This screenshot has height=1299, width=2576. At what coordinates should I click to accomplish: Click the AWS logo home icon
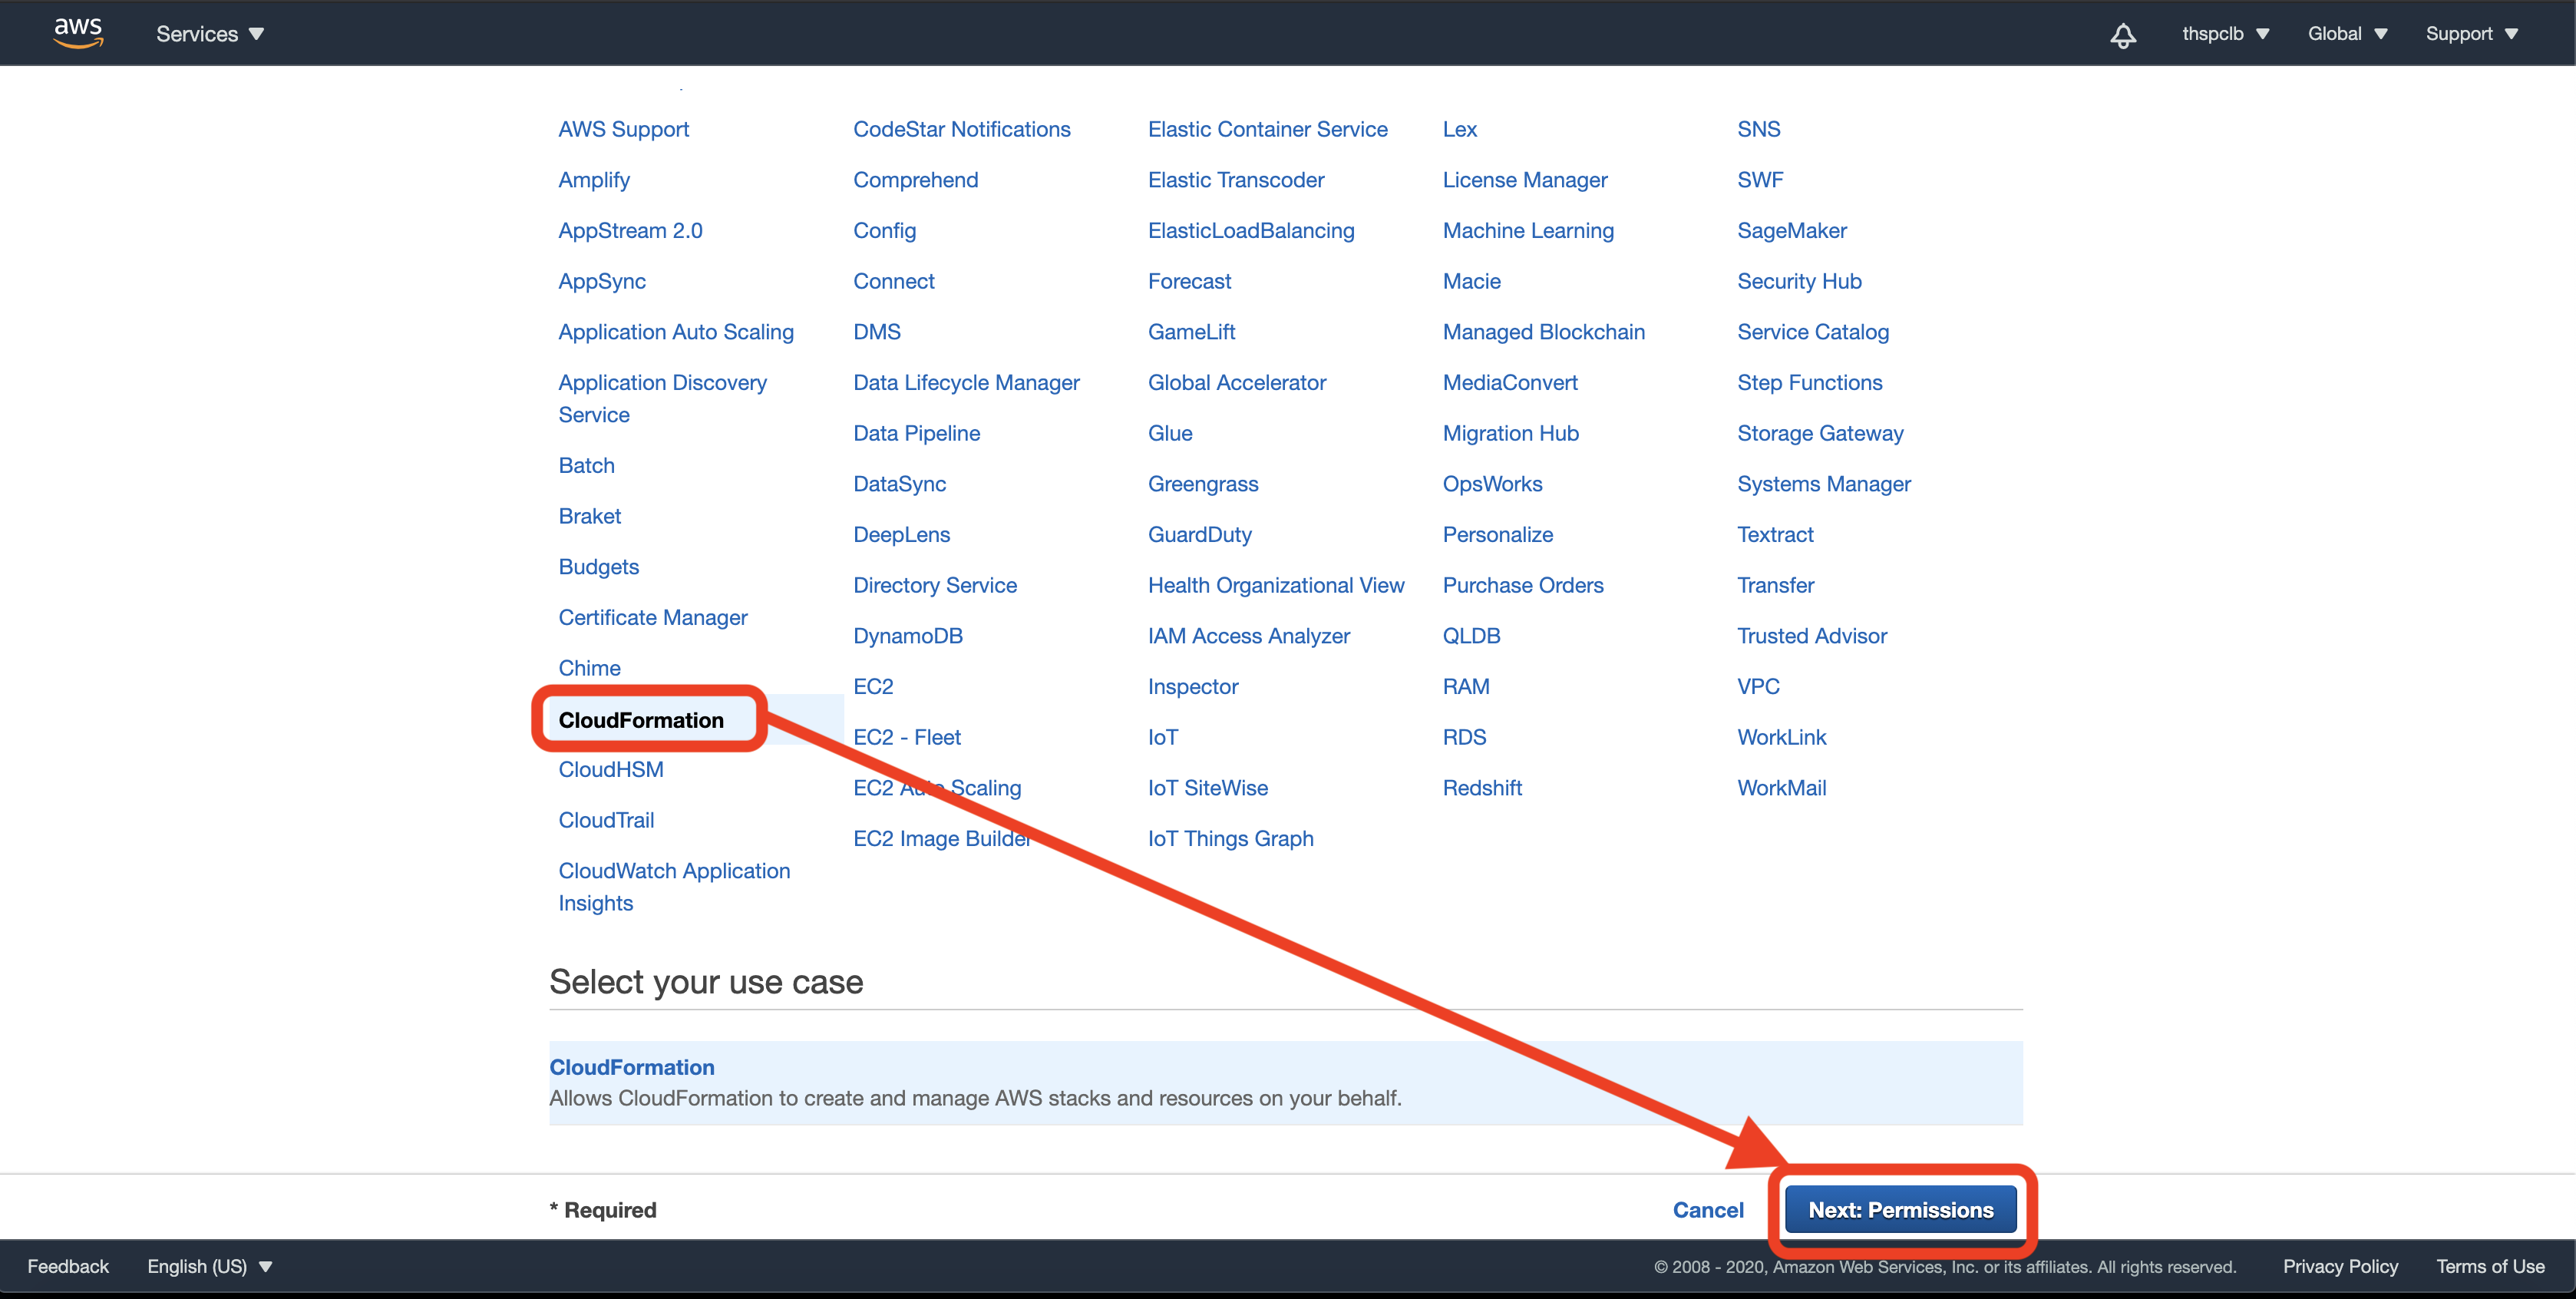[78, 33]
